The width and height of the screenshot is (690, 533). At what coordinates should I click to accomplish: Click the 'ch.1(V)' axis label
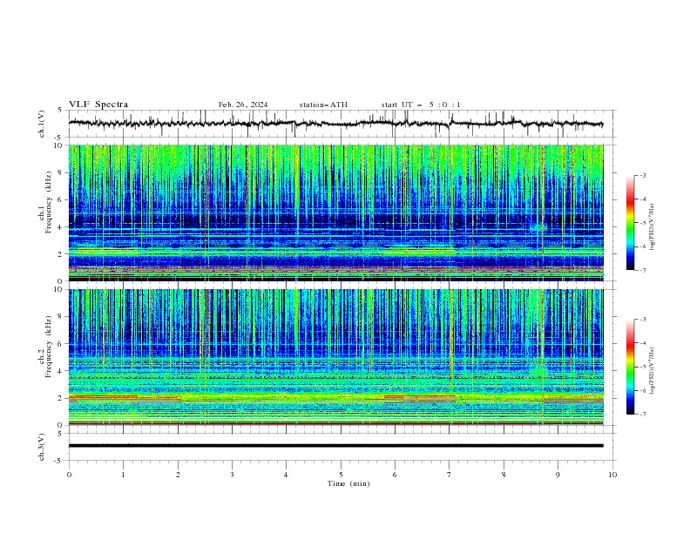(42, 124)
